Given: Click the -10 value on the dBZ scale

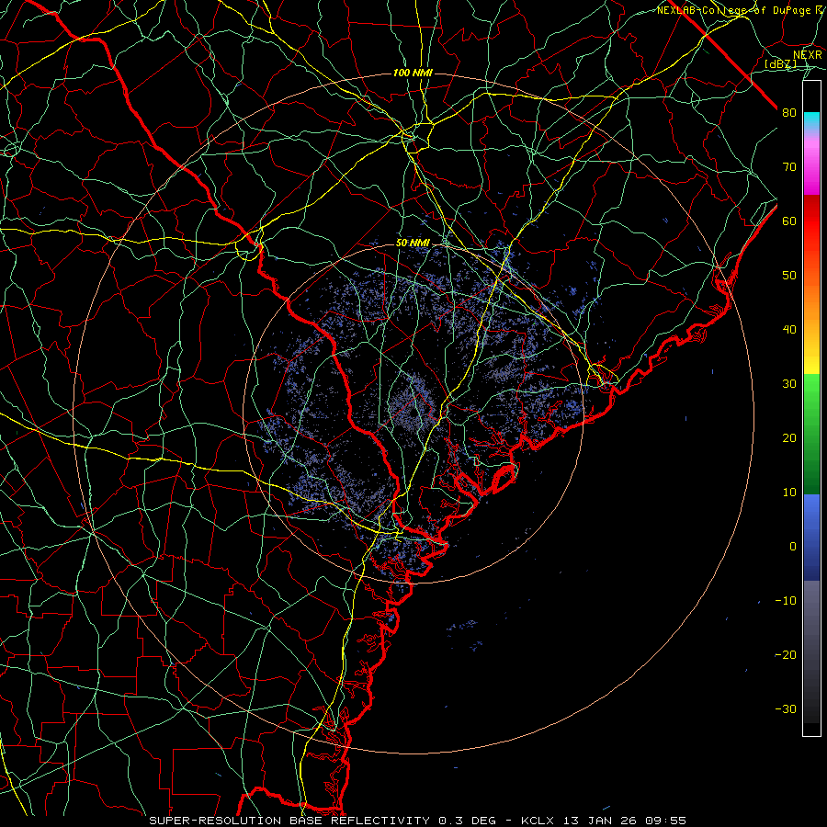Looking at the screenshot, I should [x=786, y=601].
